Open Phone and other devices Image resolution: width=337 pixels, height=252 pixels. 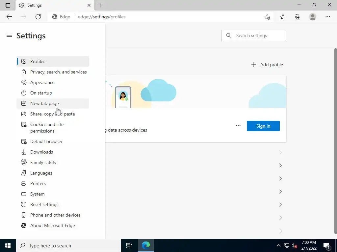coord(53,215)
